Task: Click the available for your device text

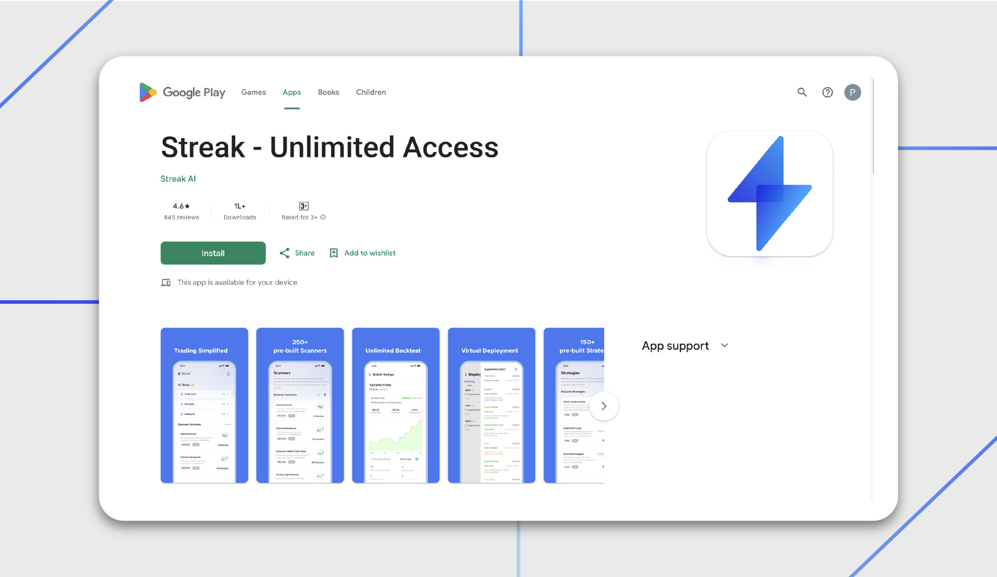Action: [237, 282]
